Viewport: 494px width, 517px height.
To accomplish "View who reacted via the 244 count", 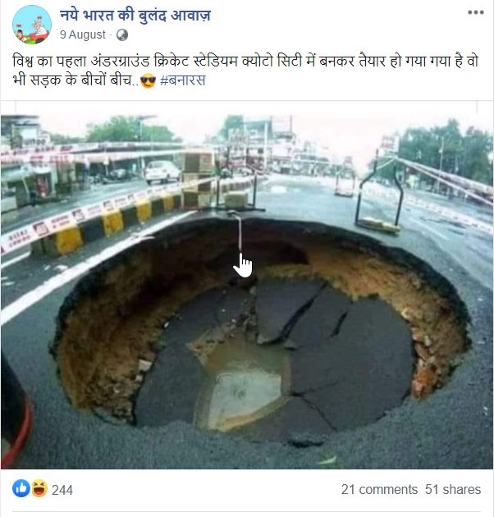I will (x=62, y=490).
